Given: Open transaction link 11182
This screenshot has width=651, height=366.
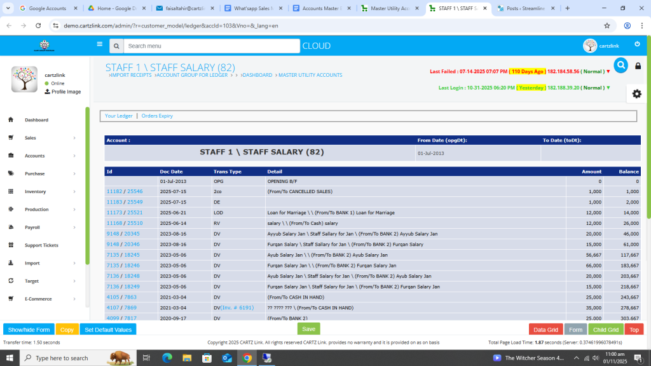Looking at the screenshot, I should coord(114,191).
